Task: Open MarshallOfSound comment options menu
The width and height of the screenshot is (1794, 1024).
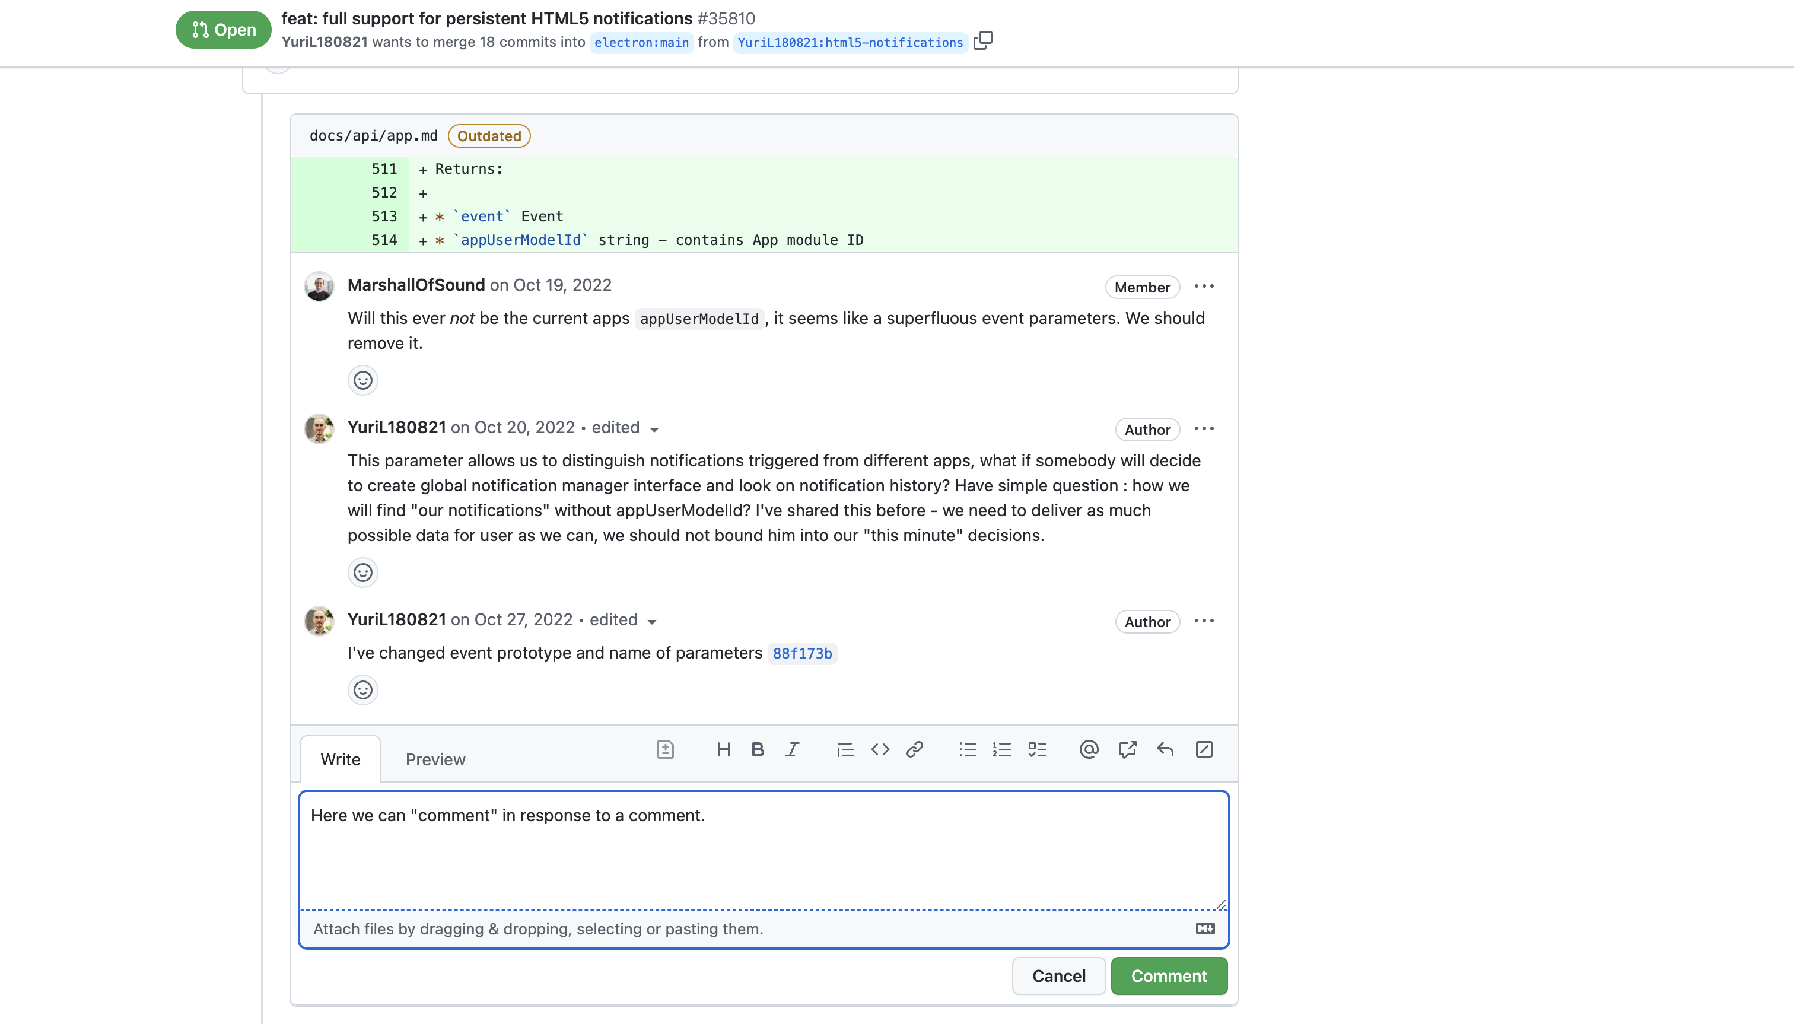Action: click(1204, 286)
